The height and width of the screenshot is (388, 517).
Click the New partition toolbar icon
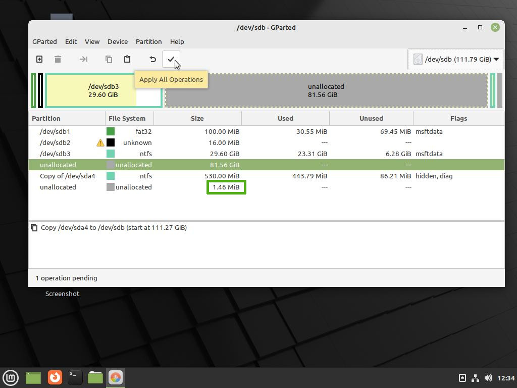39,59
